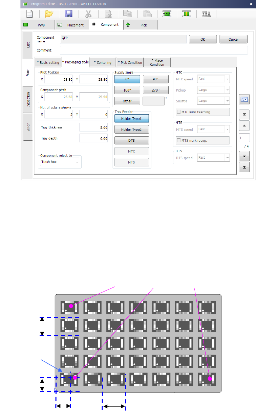The image size is (256, 418).
Task: Open the Basic setting tab
Action: (x=48, y=62)
